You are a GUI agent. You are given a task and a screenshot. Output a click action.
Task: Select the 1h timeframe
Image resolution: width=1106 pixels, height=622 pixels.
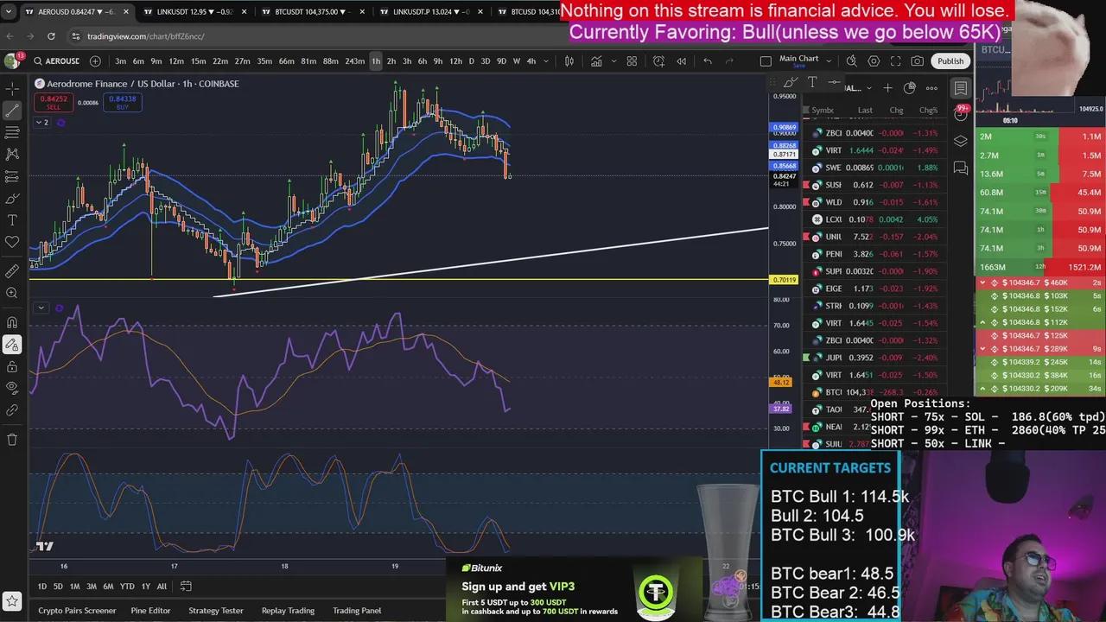tap(376, 60)
